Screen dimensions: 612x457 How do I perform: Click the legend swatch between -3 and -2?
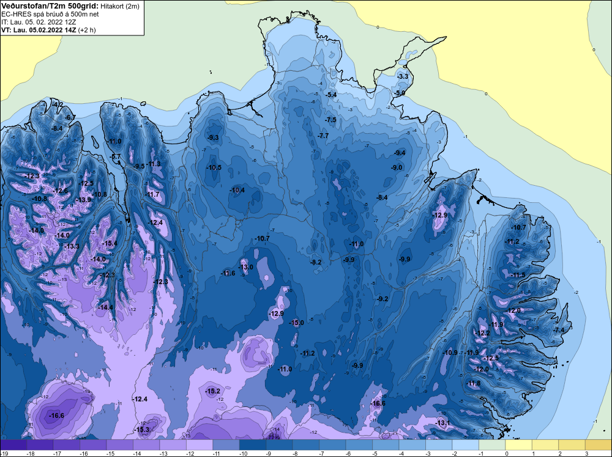tap(439, 445)
